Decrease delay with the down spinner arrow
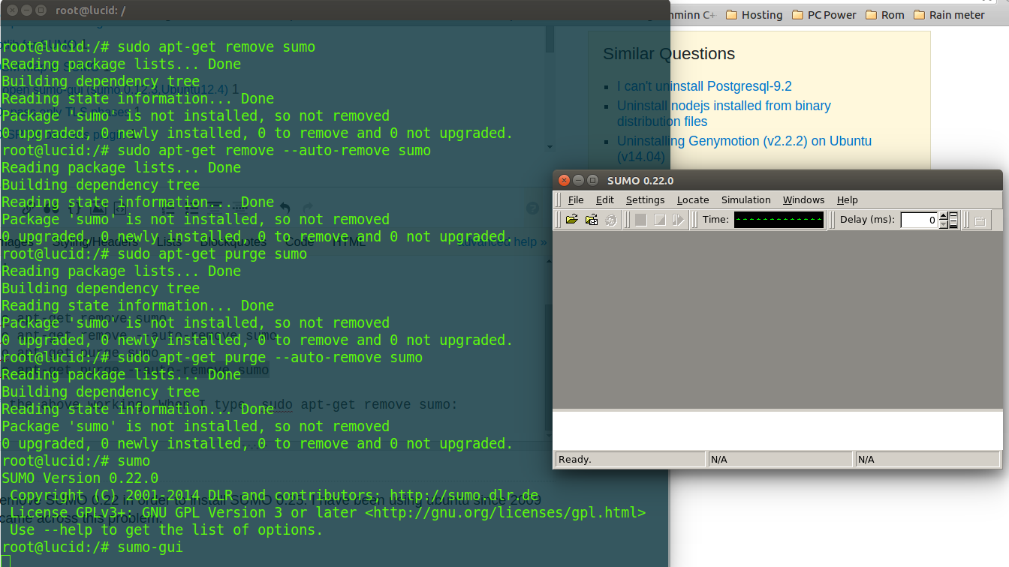The width and height of the screenshot is (1009, 567). (943, 224)
